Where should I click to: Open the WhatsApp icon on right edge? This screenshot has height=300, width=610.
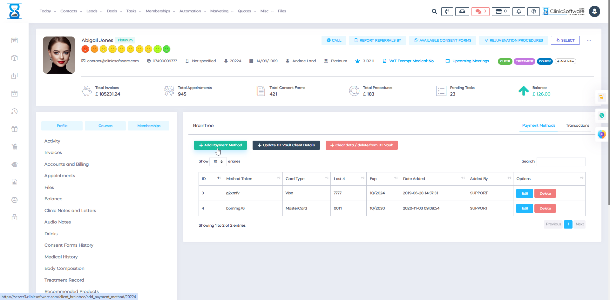coord(601,115)
